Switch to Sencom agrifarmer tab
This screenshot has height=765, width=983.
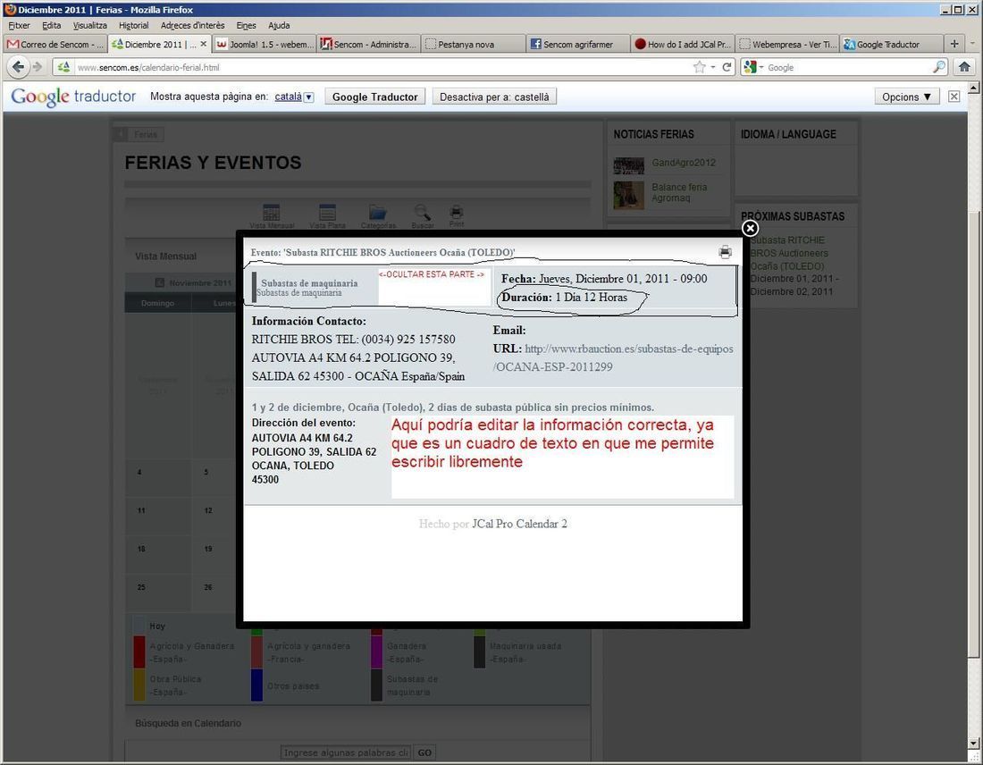577,44
